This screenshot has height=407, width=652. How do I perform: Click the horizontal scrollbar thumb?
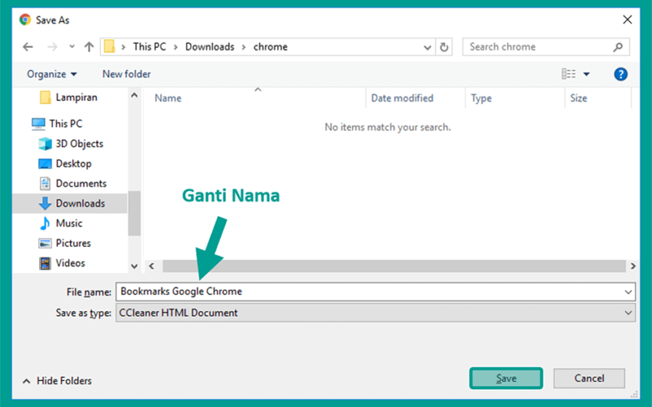(x=394, y=266)
